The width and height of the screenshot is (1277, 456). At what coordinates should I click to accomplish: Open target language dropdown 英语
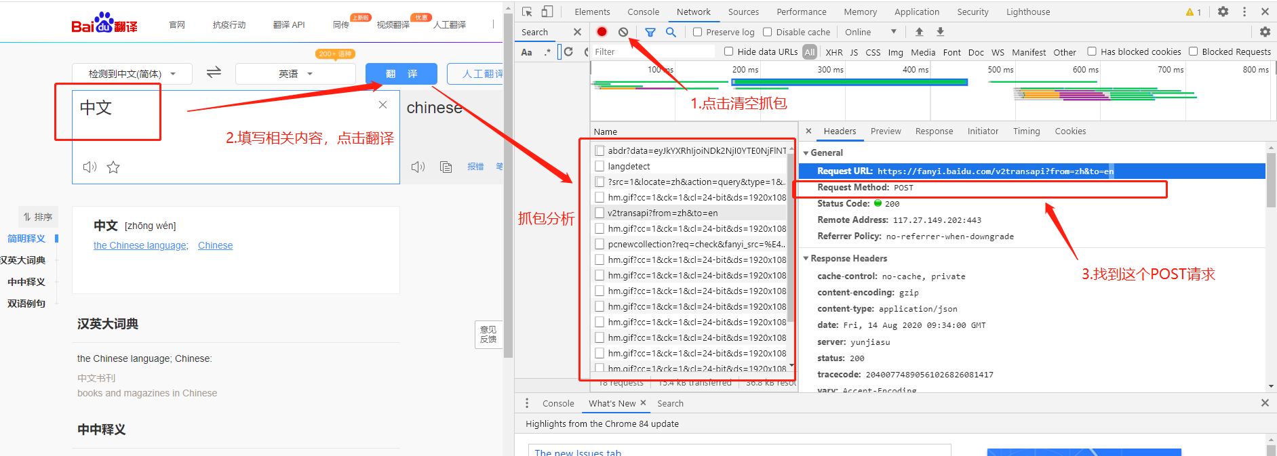[x=295, y=73]
